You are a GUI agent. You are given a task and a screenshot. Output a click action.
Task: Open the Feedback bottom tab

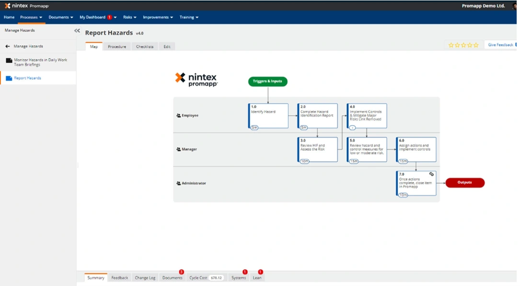[x=120, y=278]
